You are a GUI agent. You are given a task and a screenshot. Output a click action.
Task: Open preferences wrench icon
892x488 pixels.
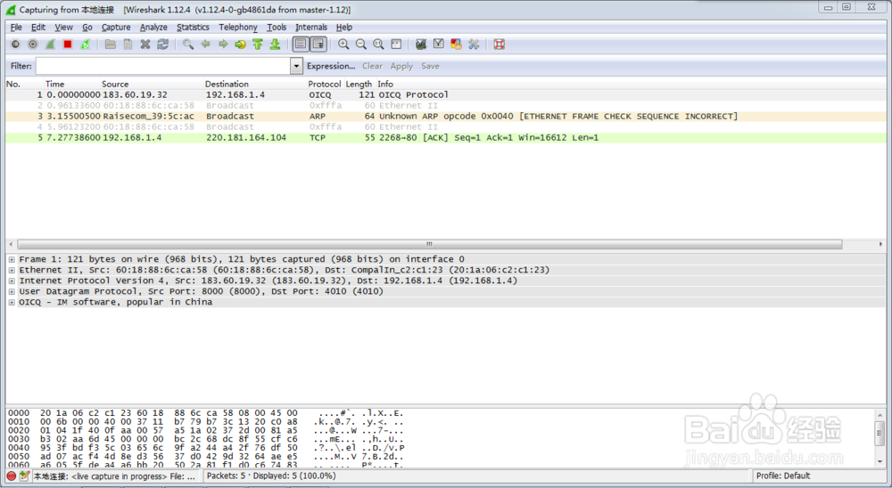474,45
